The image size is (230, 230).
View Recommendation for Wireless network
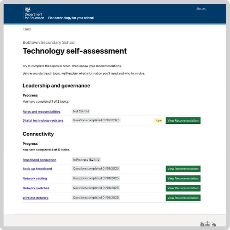click(x=183, y=198)
